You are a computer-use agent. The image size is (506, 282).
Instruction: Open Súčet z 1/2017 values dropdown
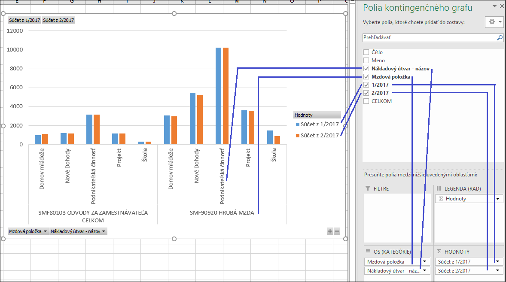(497, 262)
